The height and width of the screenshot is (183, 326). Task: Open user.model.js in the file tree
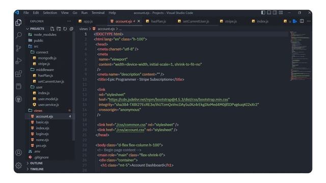[48, 99]
